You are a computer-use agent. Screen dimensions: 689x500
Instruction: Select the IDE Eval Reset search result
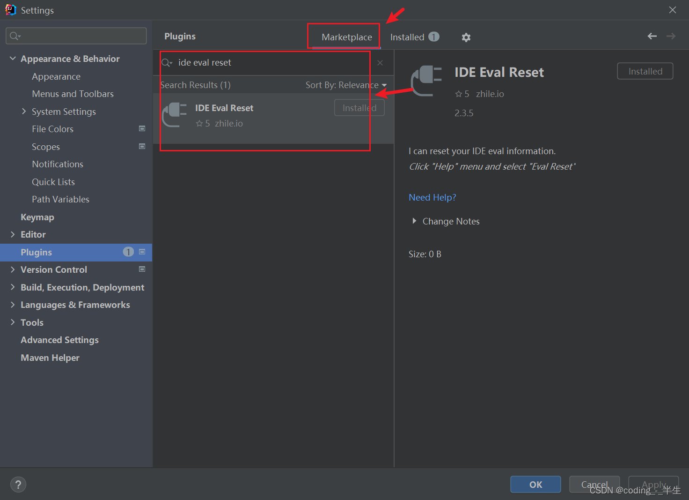pyautogui.click(x=273, y=118)
